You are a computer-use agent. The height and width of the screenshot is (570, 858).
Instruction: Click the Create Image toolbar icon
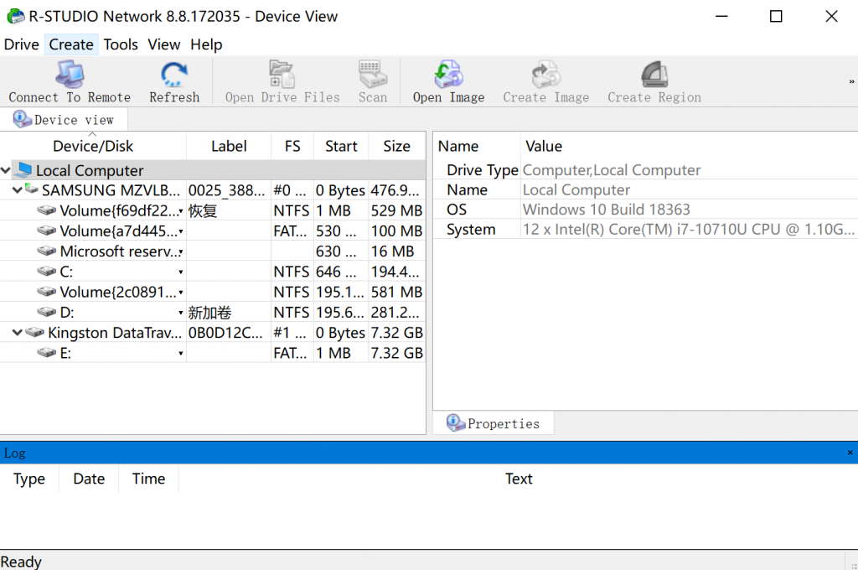coord(545,74)
